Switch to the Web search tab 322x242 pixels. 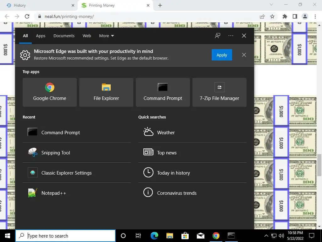click(x=87, y=36)
